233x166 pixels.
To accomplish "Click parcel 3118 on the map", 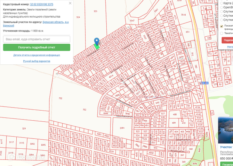I will (11, 153).
